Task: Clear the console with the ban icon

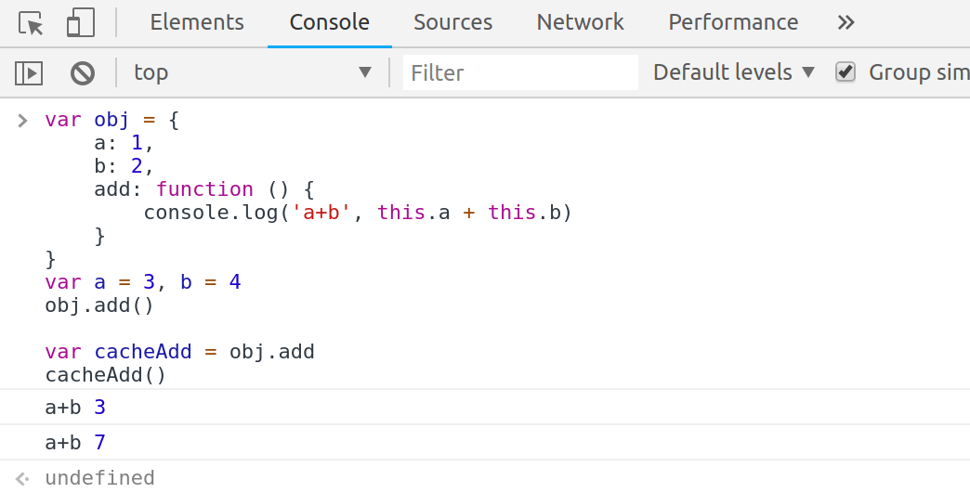Action: click(83, 72)
